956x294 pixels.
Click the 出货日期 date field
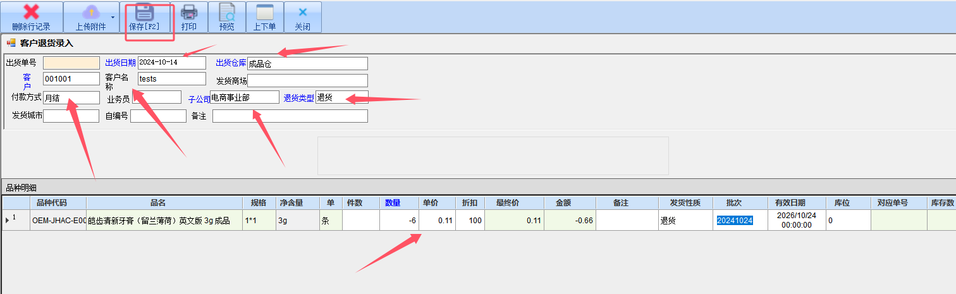pyautogui.click(x=171, y=63)
